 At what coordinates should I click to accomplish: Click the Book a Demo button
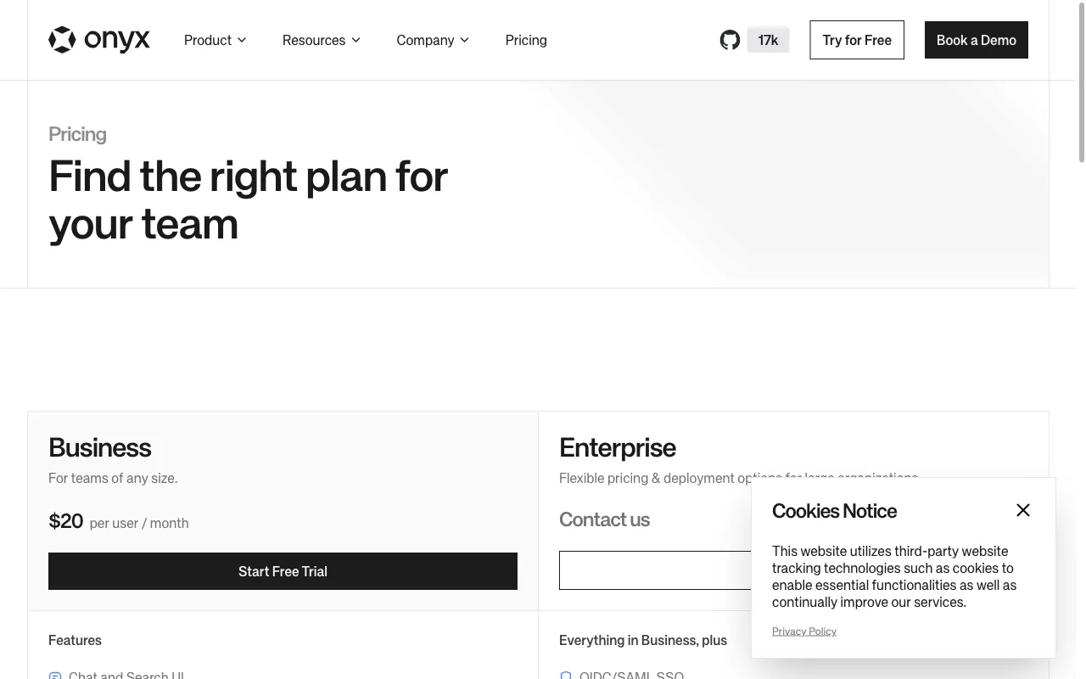click(977, 40)
